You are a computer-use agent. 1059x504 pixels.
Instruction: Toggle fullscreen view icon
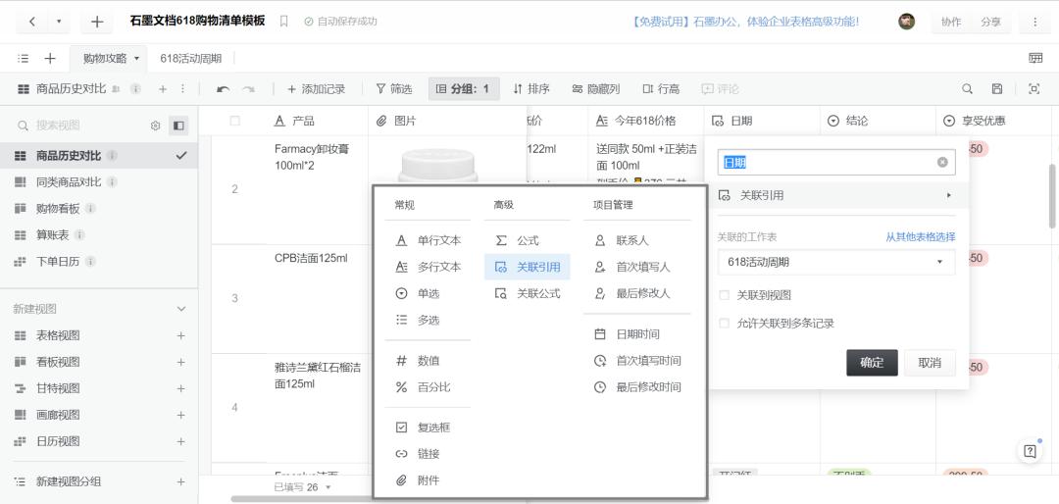point(1034,88)
